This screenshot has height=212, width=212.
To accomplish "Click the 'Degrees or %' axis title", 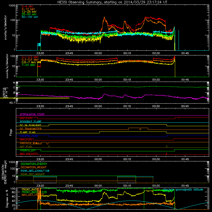I will click(x=7, y=198).
